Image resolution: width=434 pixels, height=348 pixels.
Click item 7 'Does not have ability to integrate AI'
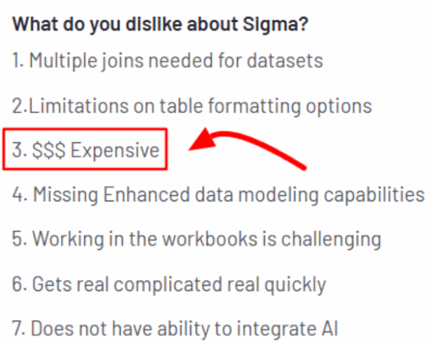click(175, 328)
